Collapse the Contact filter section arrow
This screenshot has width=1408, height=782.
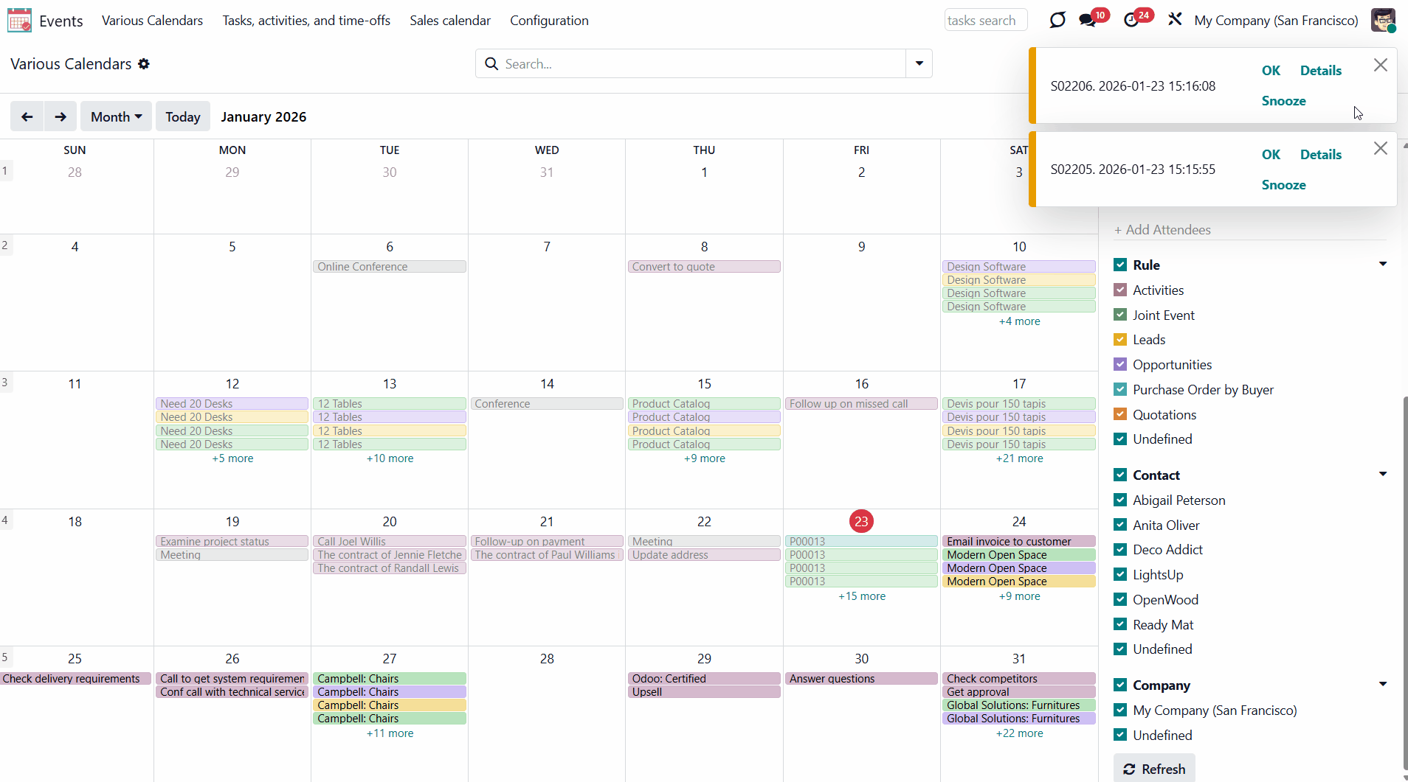click(x=1382, y=475)
